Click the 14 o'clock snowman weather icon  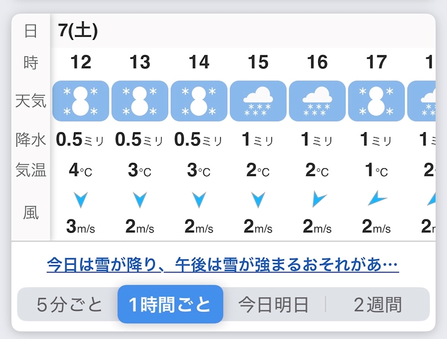pyautogui.click(x=198, y=101)
